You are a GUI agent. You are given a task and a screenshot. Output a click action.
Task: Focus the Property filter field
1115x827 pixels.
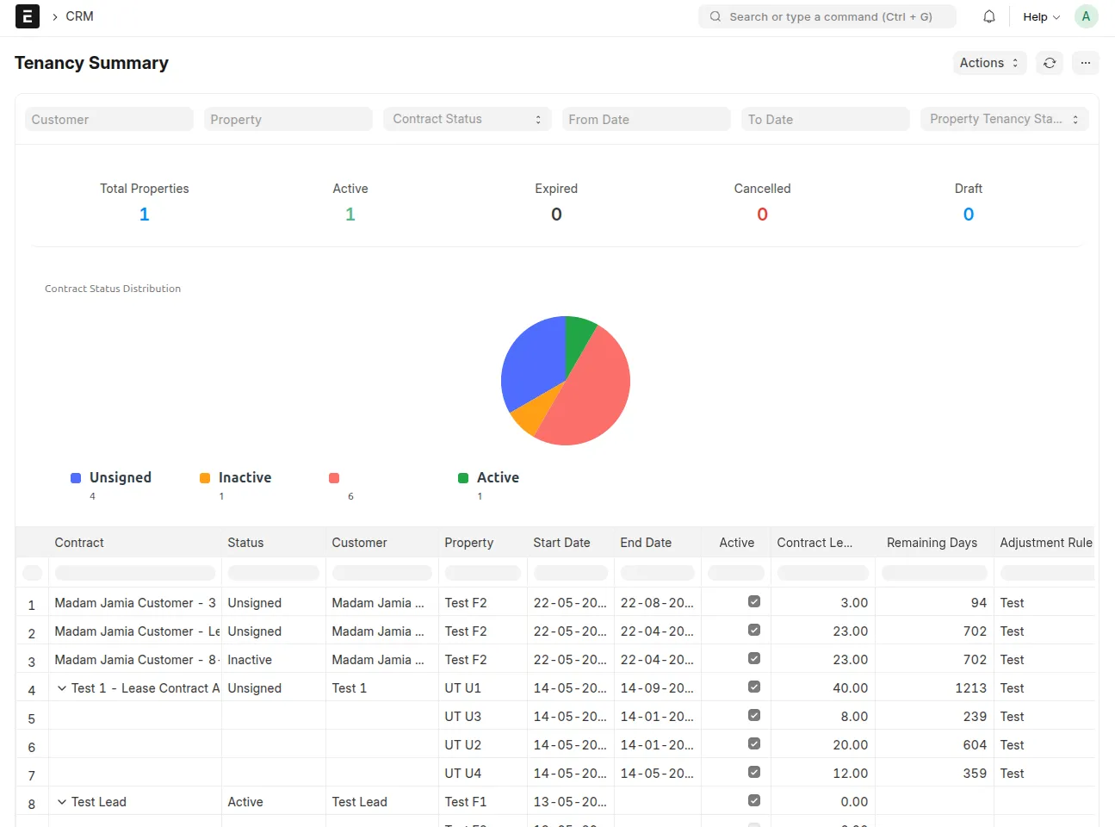pyautogui.click(x=288, y=119)
